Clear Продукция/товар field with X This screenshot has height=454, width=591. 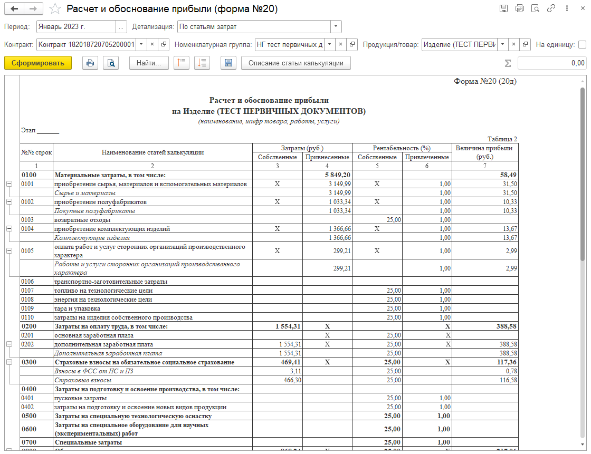514,44
